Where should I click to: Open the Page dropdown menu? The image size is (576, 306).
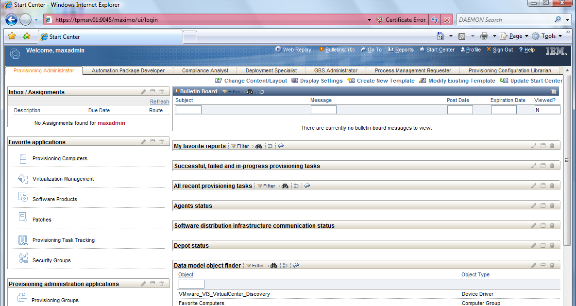click(514, 35)
